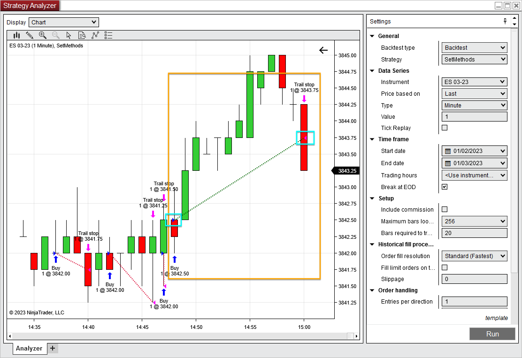Click the Trail stop 3843.75 arrow marker
The width and height of the screenshot is (522, 358).
tap(304, 99)
